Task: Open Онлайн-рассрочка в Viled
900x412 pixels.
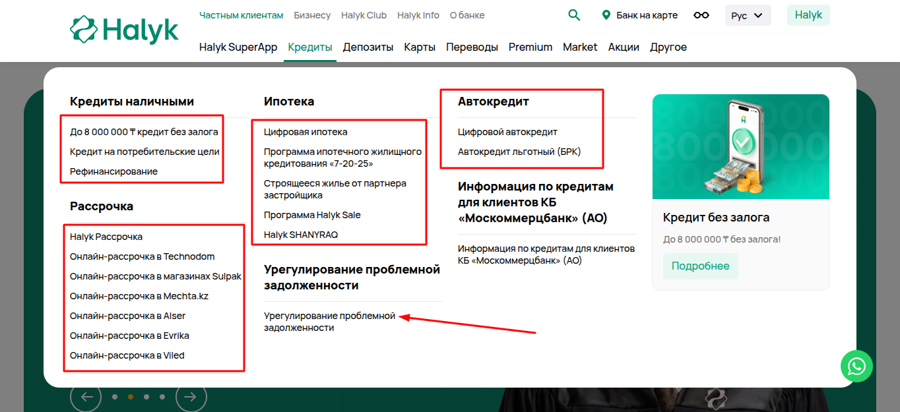Action: click(127, 355)
